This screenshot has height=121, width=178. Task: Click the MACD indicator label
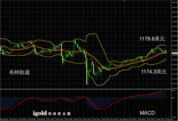(147, 113)
